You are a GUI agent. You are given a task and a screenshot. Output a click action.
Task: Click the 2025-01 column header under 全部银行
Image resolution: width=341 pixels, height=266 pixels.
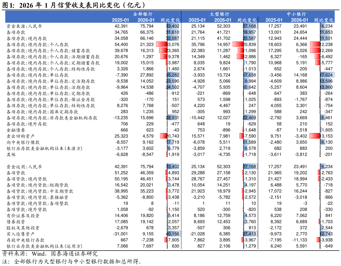(x=121, y=20)
